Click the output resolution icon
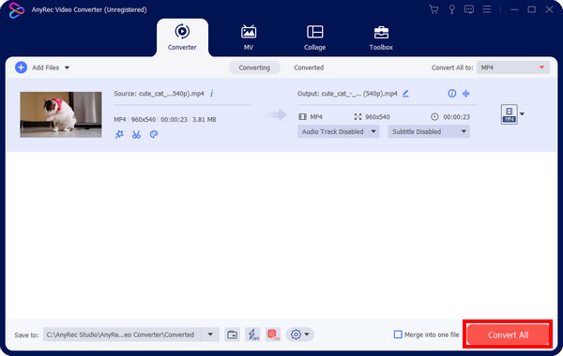Screen dimensions: 563x356 point(358,117)
